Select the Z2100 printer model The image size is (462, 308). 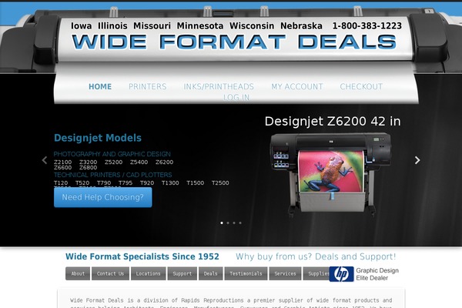point(63,162)
